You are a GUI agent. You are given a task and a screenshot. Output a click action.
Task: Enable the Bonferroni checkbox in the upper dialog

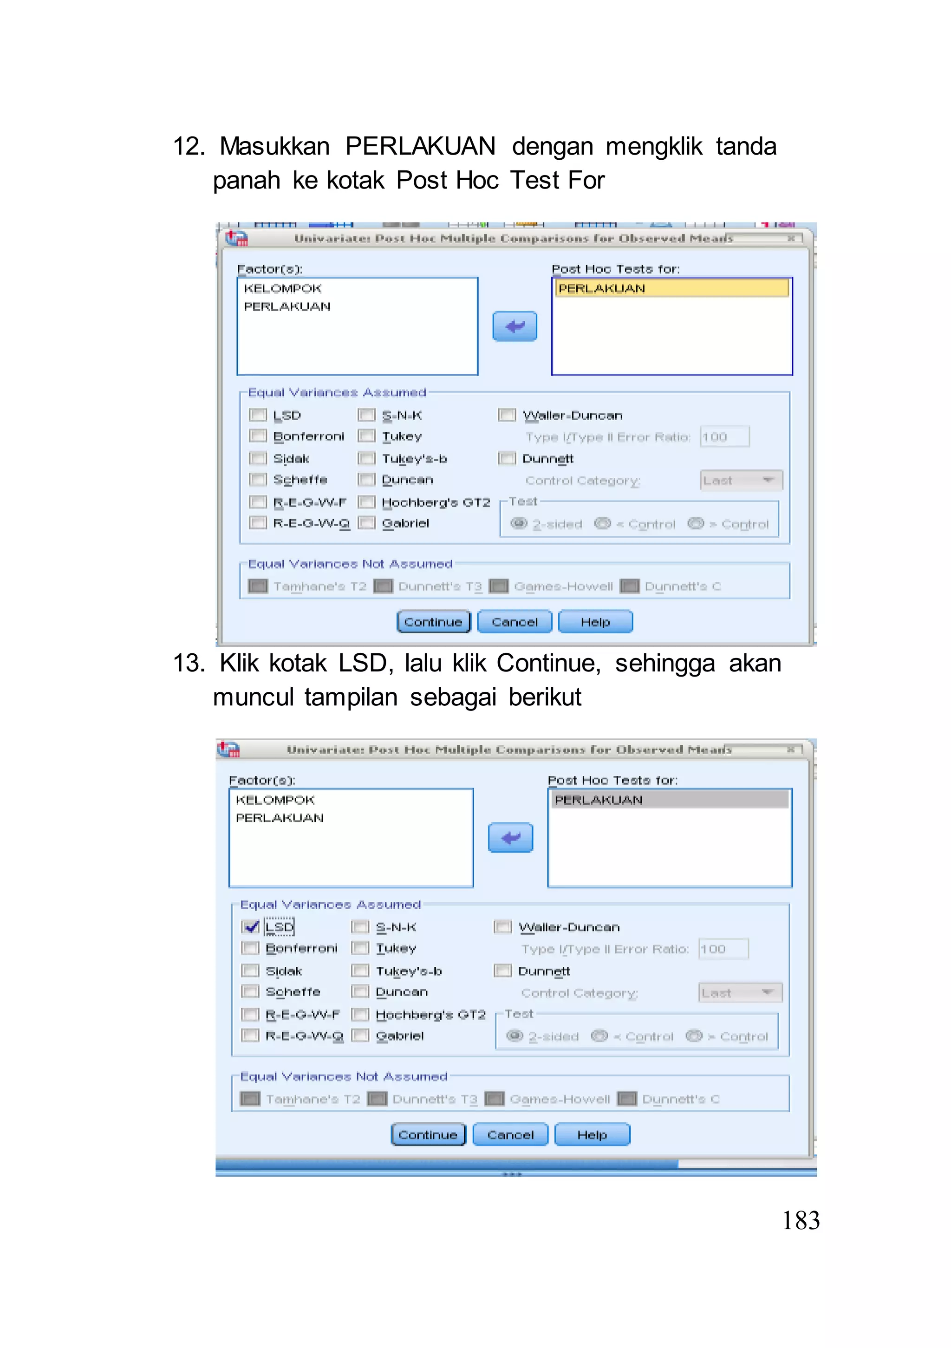(x=258, y=436)
